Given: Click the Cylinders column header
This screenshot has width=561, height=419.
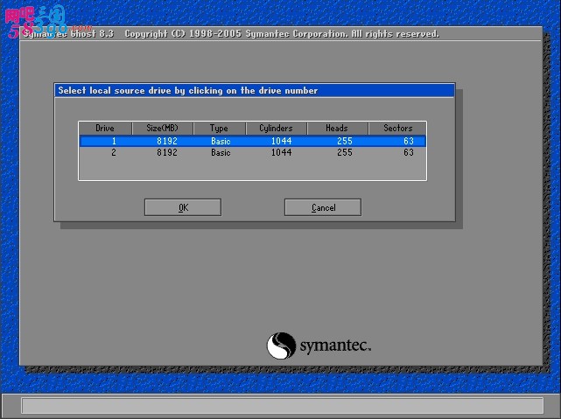Looking at the screenshot, I should coord(277,128).
